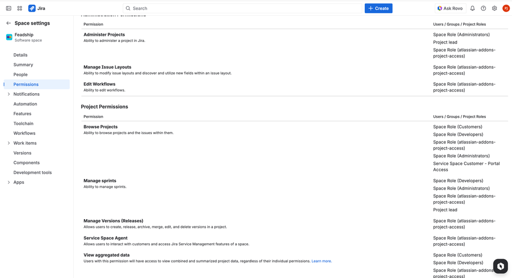Open Notifications in the sidebar
Image resolution: width=512 pixels, height=278 pixels.
tap(27, 94)
